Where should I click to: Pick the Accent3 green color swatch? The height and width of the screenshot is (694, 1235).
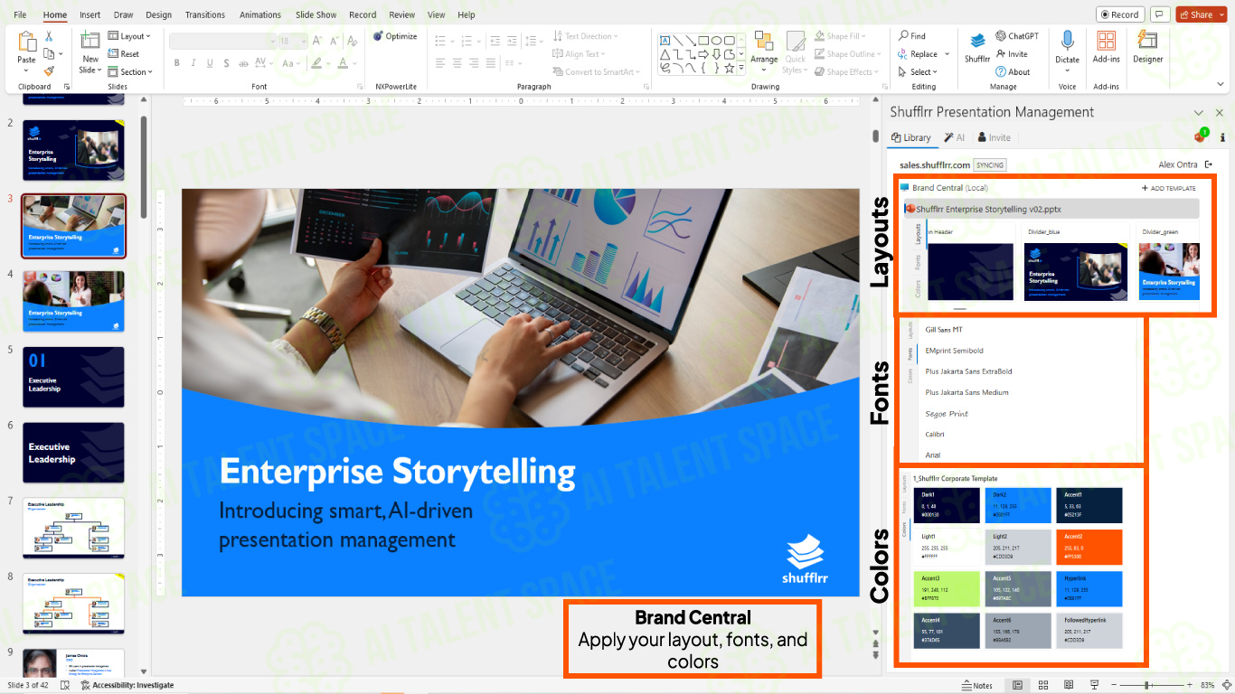947,589
